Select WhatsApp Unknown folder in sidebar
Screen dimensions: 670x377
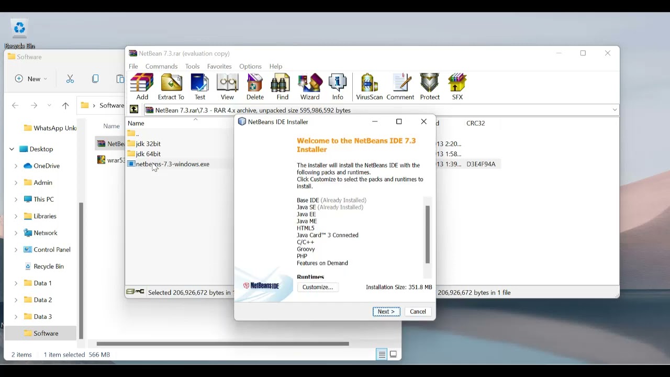(x=50, y=128)
